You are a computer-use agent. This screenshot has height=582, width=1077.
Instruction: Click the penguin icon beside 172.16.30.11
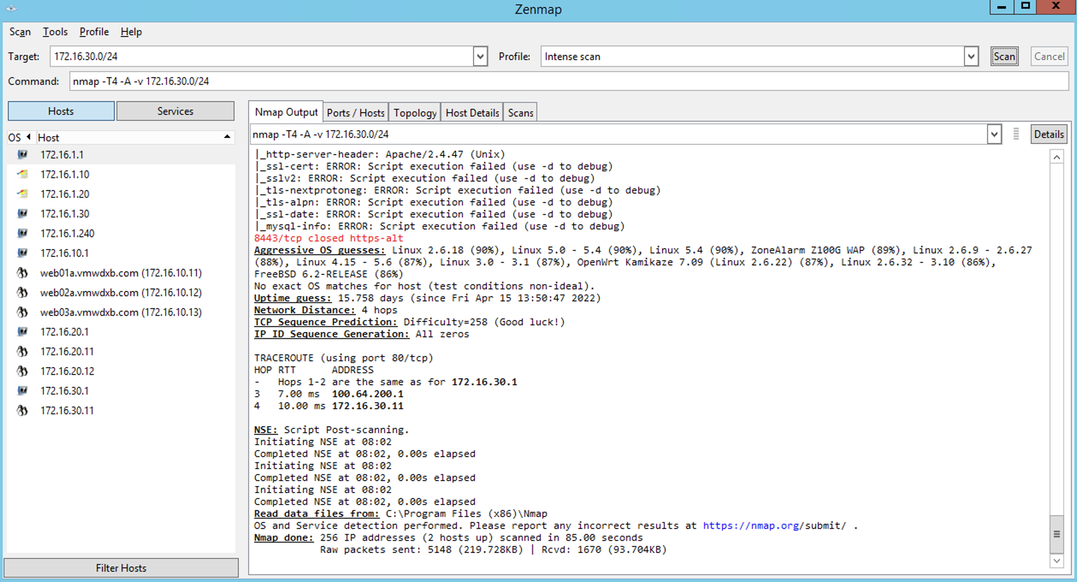click(22, 410)
